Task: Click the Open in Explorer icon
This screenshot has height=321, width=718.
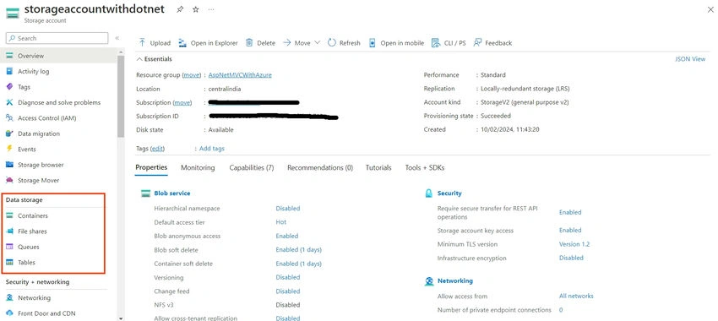Action: [x=182, y=43]
